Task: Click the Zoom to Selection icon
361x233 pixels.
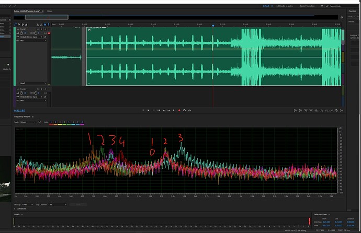Action: click(x=332, y=111)
